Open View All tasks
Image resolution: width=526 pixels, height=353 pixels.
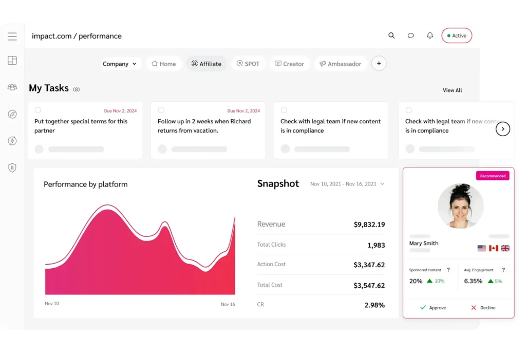click(452, 90)
